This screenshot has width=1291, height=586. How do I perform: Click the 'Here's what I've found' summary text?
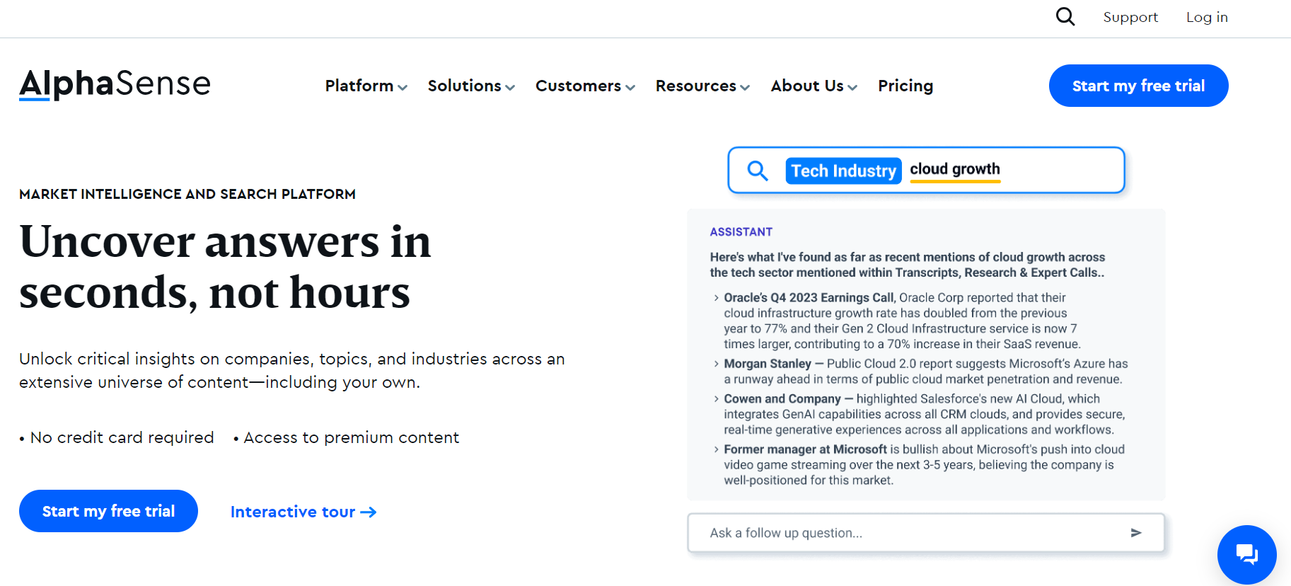coord(908,265)
